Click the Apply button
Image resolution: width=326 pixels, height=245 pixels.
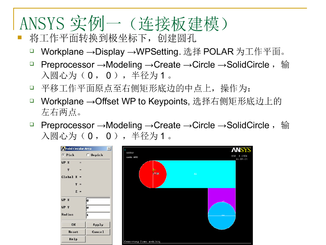(x=98, y=225)
